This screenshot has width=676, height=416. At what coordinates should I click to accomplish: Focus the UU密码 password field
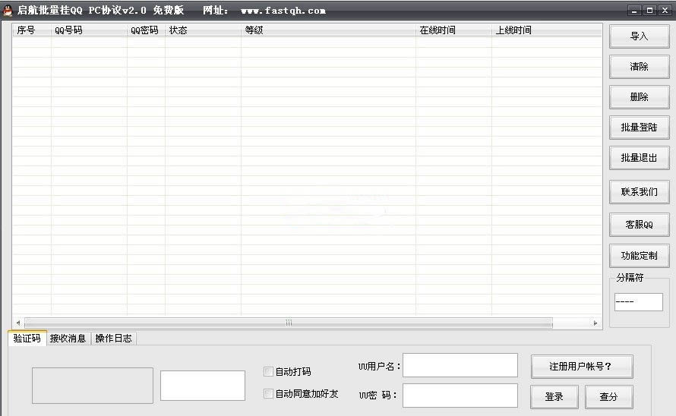460,396
